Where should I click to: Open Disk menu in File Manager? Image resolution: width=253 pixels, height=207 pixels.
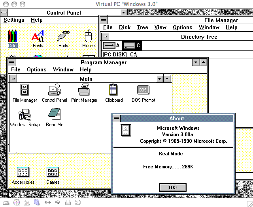click(x=125, y=27)
